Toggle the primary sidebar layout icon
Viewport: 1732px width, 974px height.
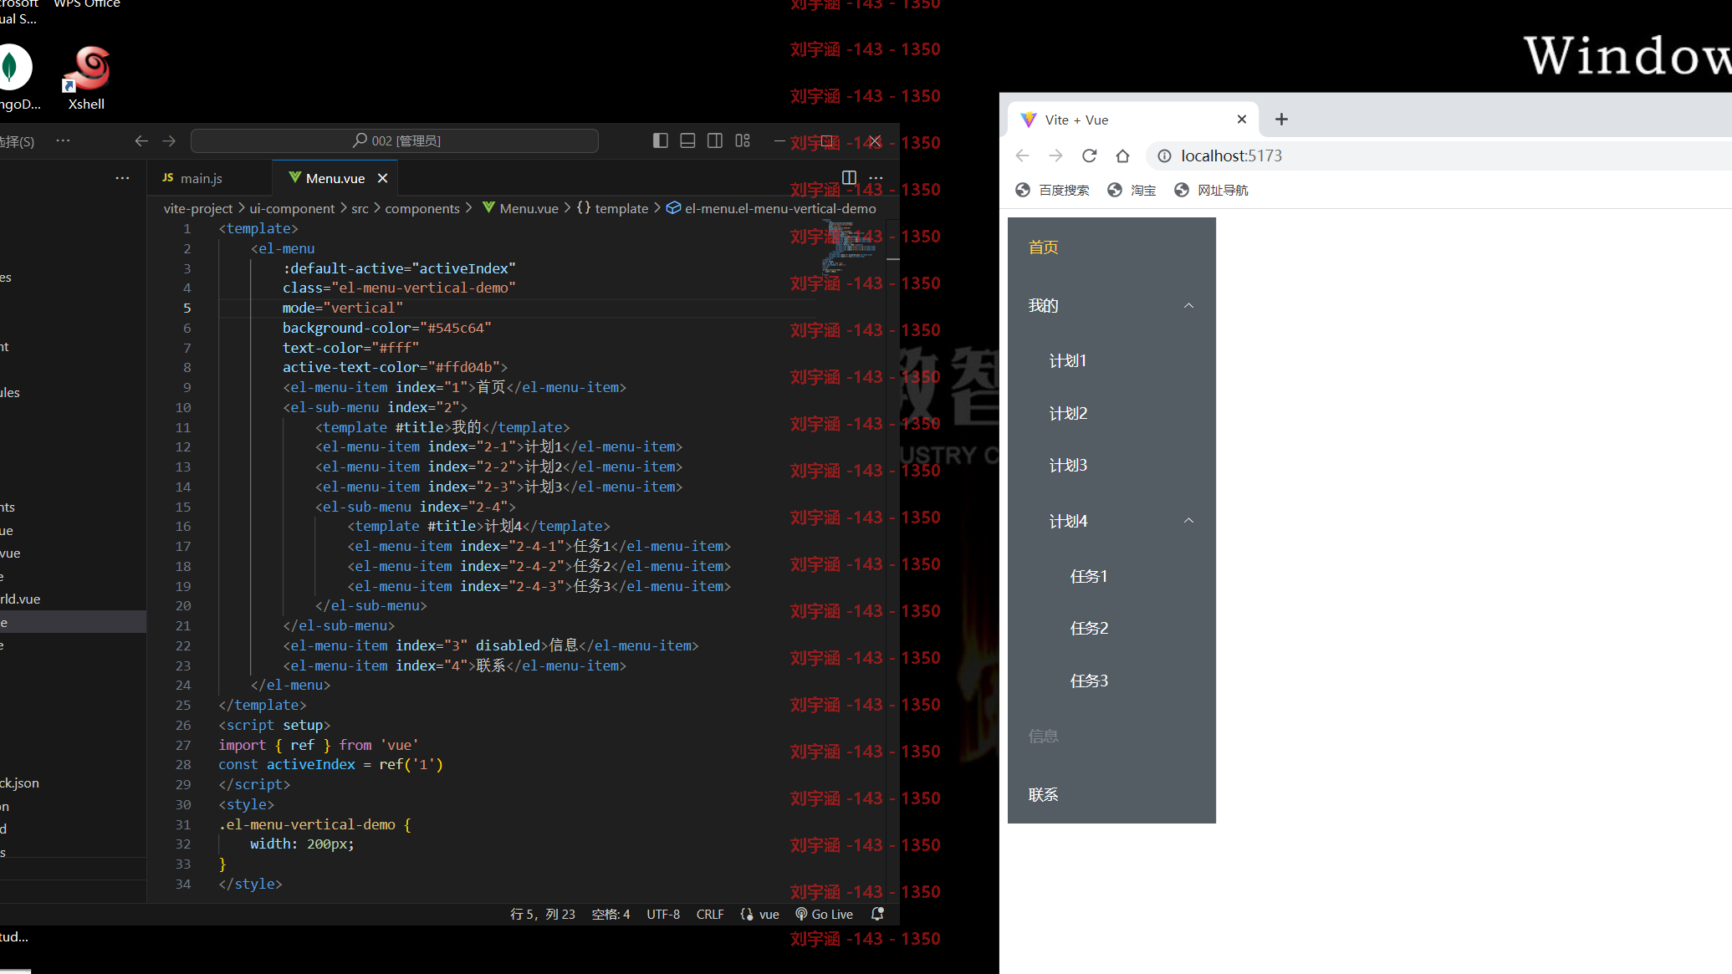tap(660, 140)
